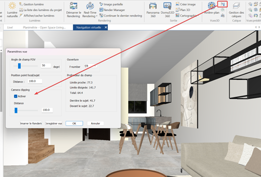Click the red-highlighted view parameters icon
Image resolution: width=261 pixels, height=177 pixels.
coord(222,4)
